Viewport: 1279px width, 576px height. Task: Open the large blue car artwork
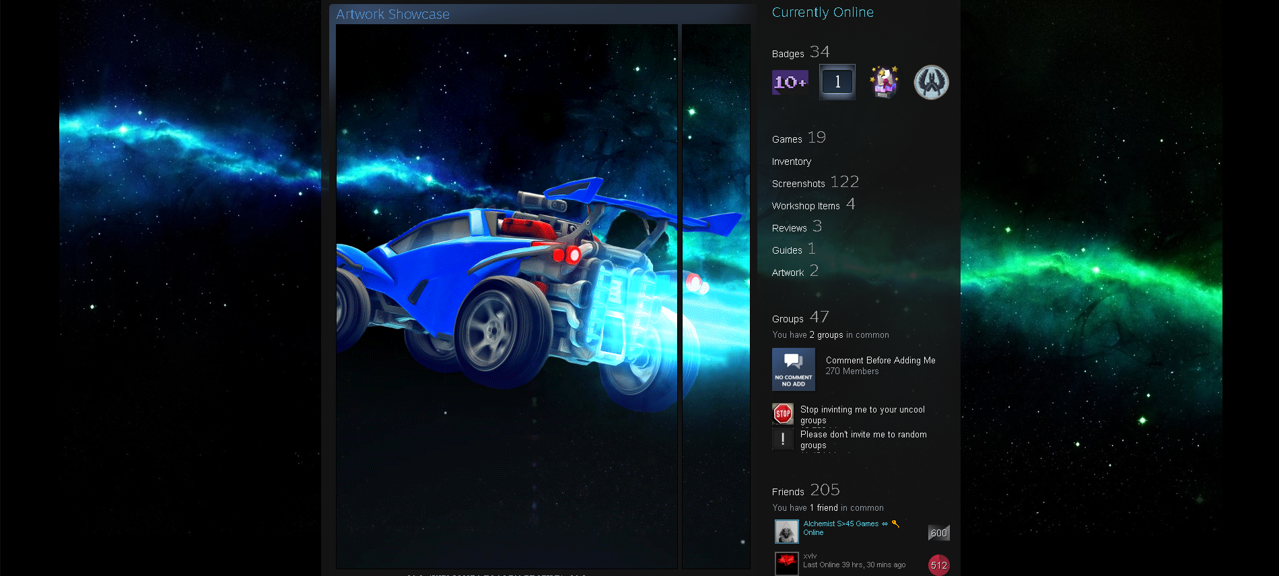coord(507,297)
